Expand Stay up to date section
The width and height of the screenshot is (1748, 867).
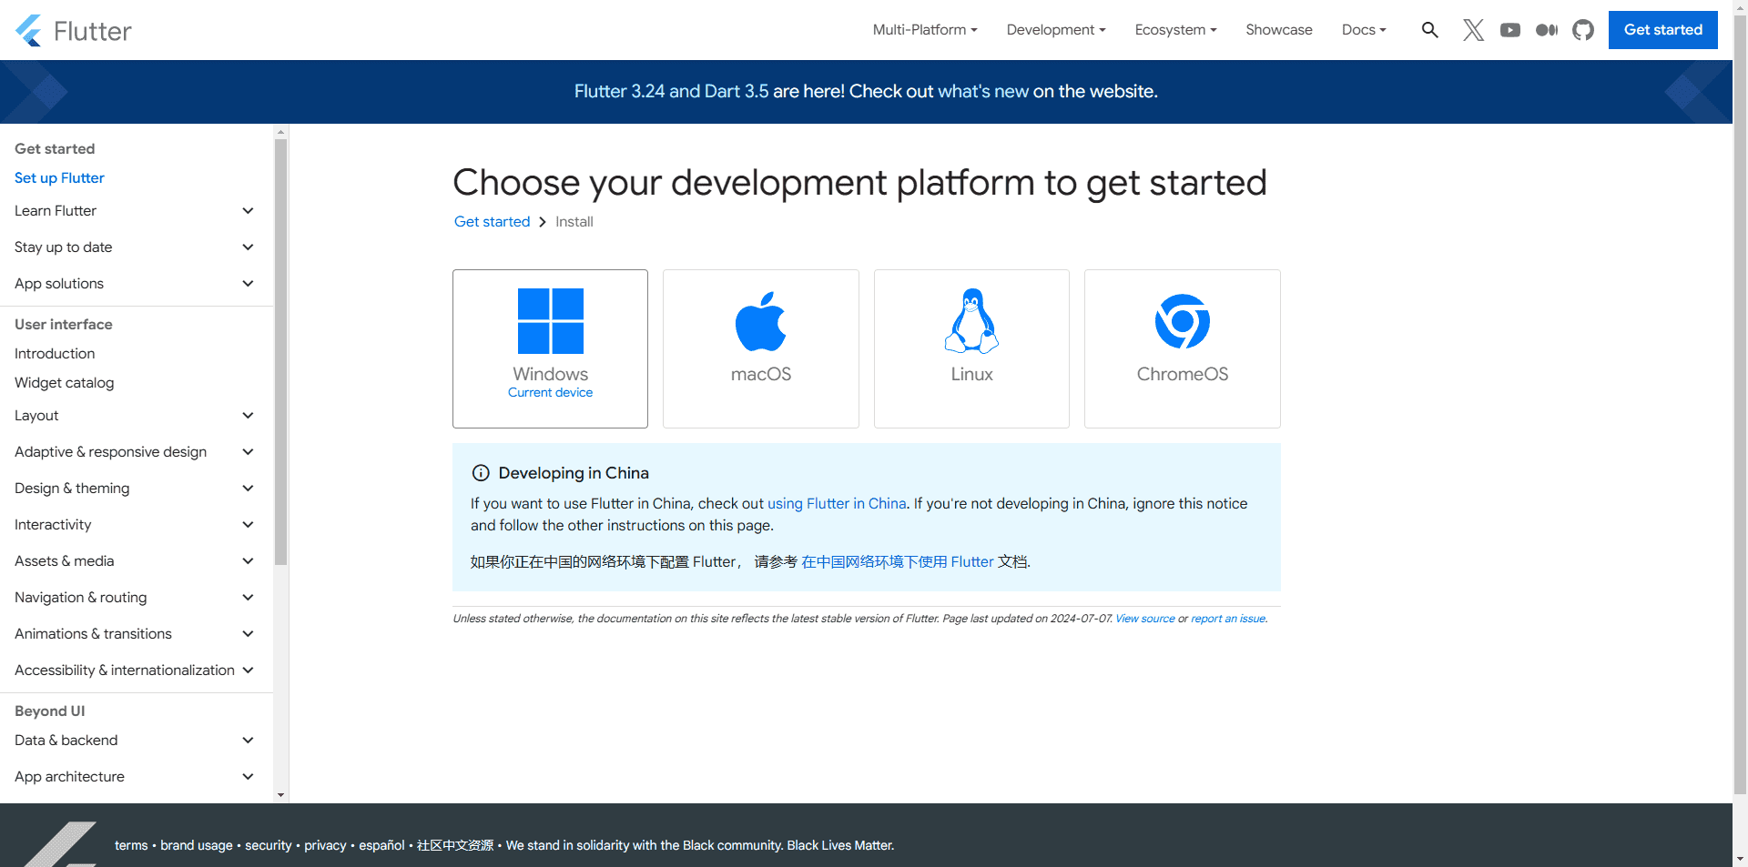135,247
